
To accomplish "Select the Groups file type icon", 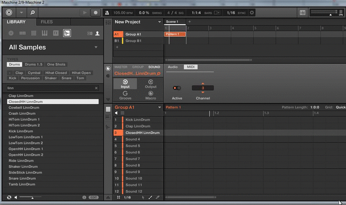I will 22,33.
